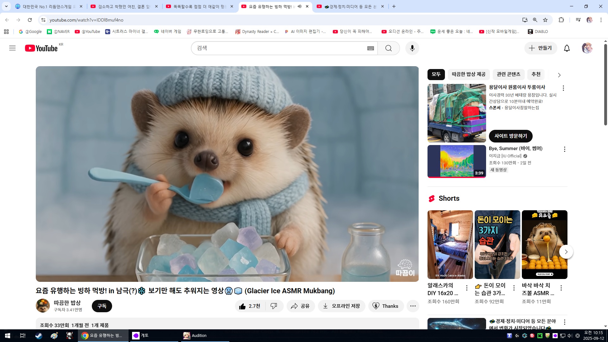608x342 pixels.
Task: Open the Bye, Summer video thumbnail
Action: pyautogui.click(x=456, y=161)
